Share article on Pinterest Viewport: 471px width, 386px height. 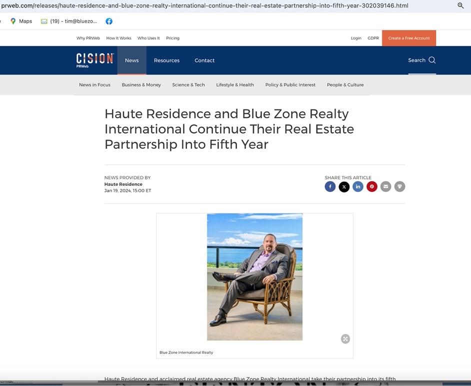point(372,187)
